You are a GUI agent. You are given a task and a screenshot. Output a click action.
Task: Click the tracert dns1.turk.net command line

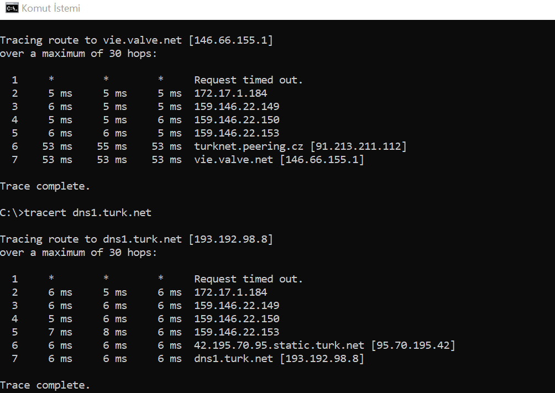click(76, 213)
